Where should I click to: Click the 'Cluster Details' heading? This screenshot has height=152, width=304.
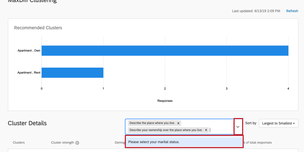[27, 123]
